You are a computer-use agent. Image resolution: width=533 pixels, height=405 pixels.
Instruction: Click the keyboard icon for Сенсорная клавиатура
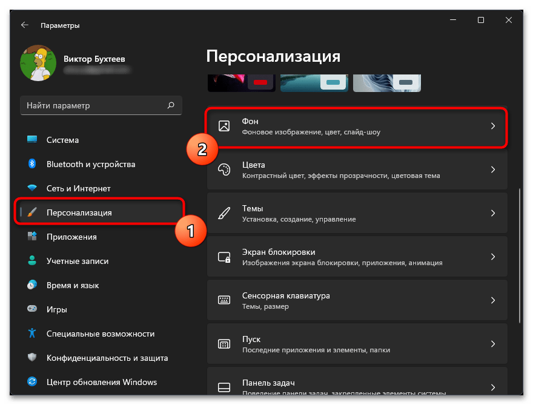point(224,300)
